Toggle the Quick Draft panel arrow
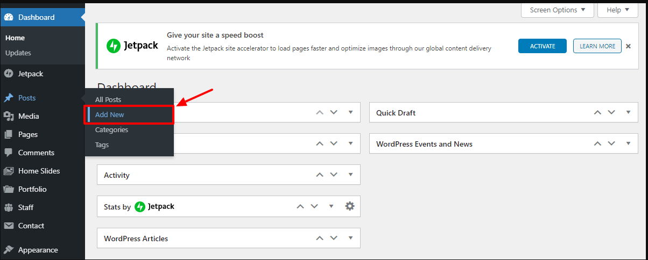This screenshot has height=260, width=648. [628, 112]
